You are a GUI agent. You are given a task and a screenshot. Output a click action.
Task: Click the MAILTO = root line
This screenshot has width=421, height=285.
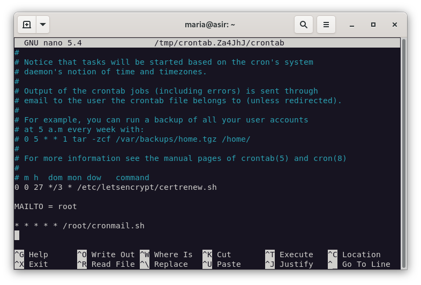[x=46, y=206]
